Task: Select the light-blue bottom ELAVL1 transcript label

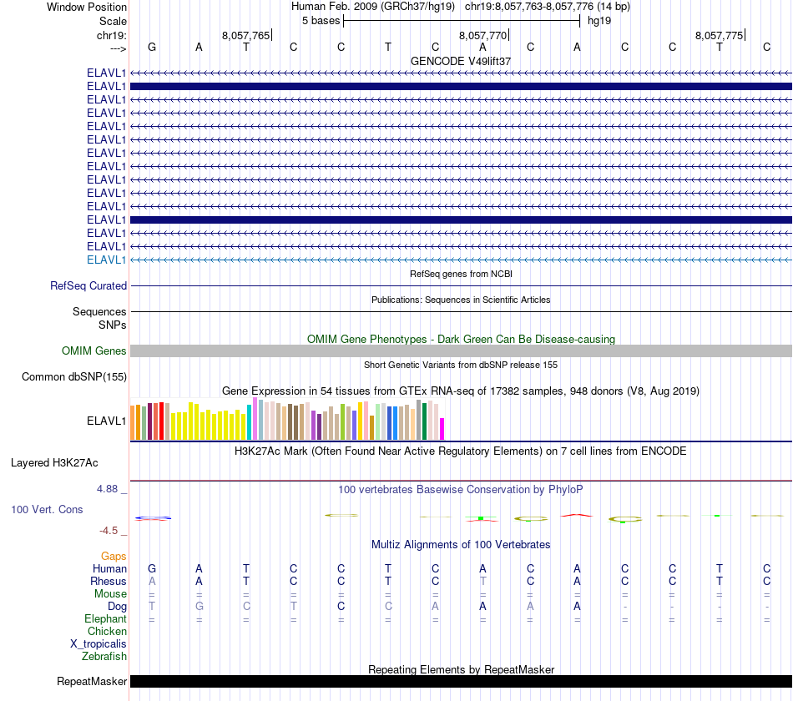Action: click(106, 260)
